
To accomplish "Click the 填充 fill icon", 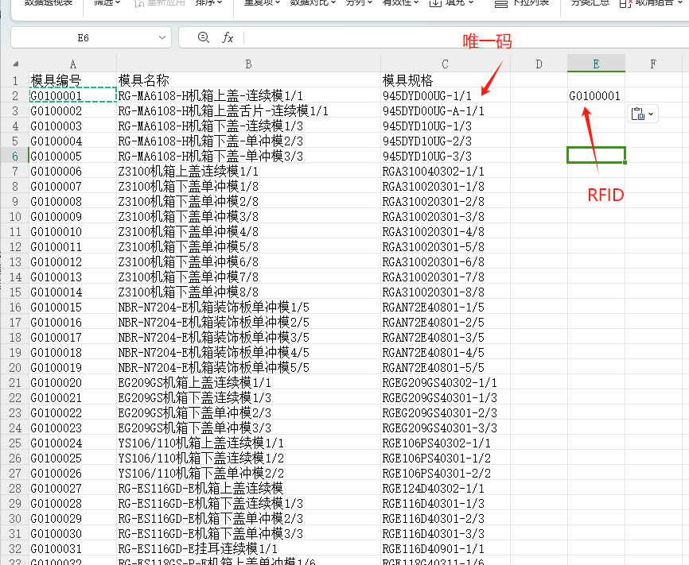I will coord(435,3).
